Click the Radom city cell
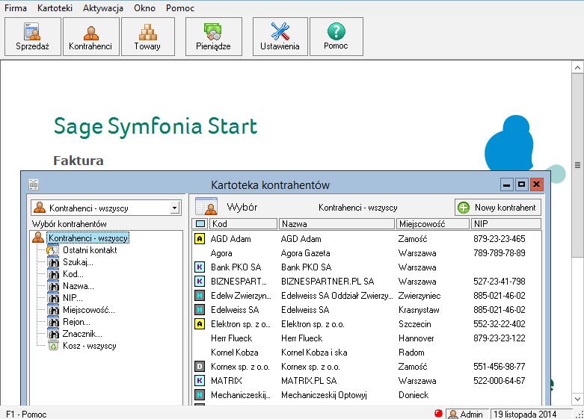Image resolution: width=584 pixels, height=419 pixels. 411,353
